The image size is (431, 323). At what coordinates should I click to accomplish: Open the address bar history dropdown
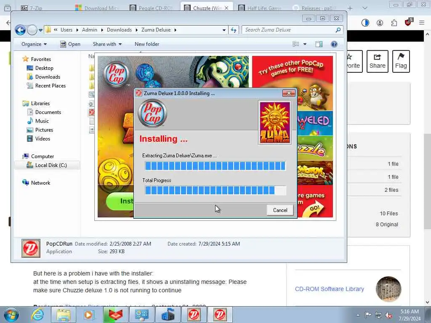click(x=224, y=30)
